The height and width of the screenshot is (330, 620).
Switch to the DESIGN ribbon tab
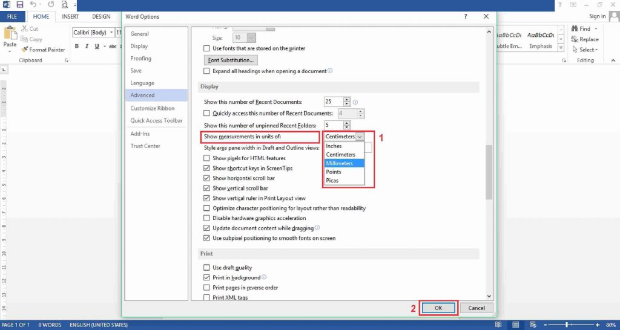click(101, 16)
